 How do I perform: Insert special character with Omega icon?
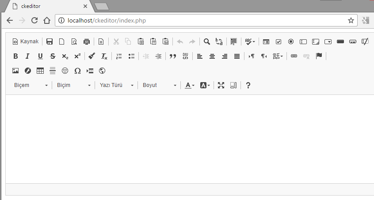coord(77,71)
